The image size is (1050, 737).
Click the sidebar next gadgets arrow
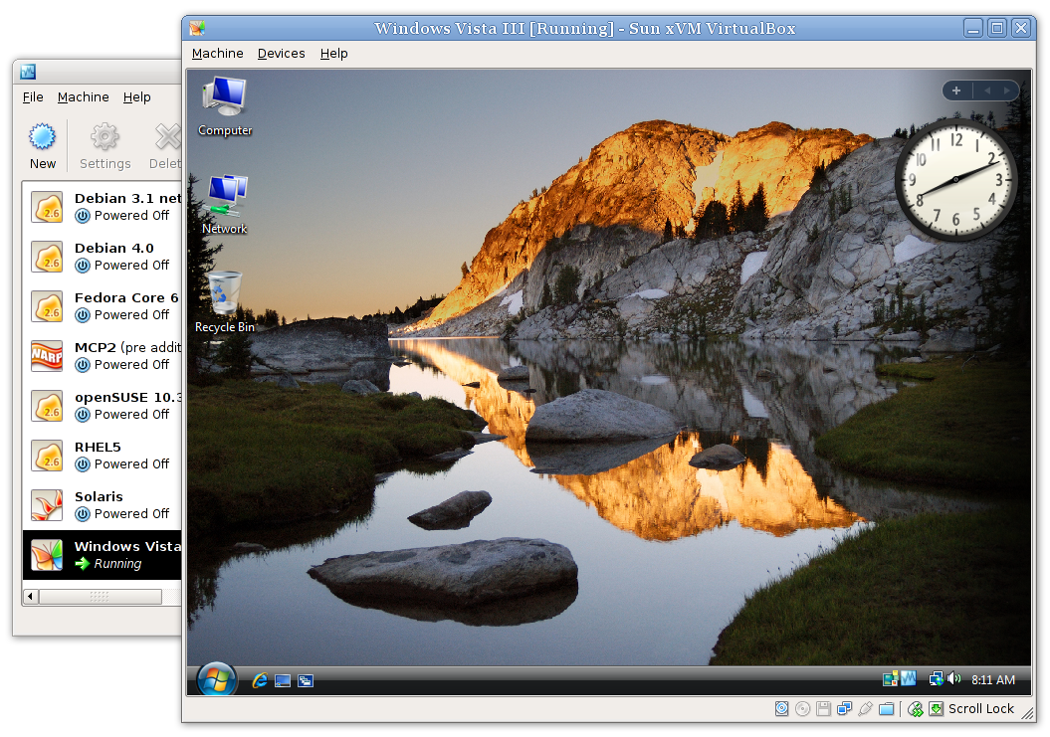(x=1006, y=91)
